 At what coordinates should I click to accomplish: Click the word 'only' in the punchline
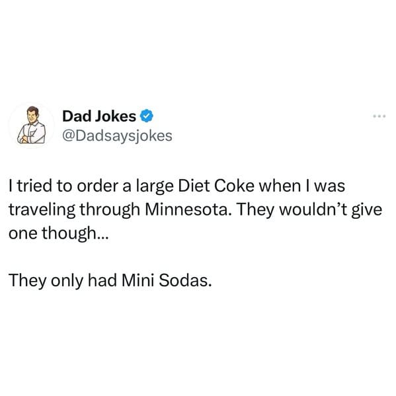(x=67, y=282)
